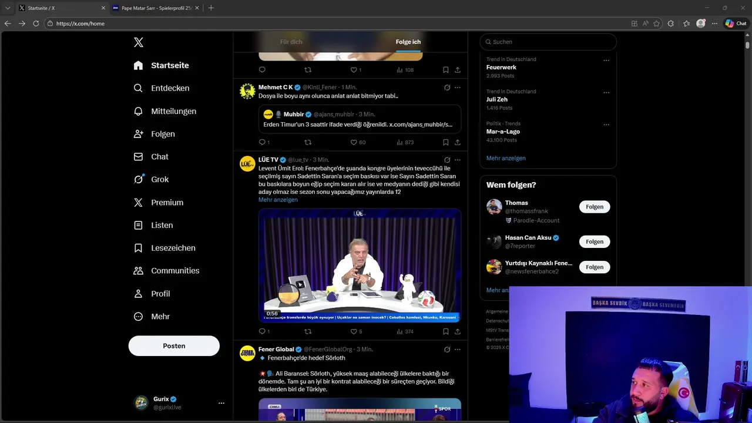Play the LÜE TV video
This screenshot has height=423, width=752.
(x=360, y=265)
